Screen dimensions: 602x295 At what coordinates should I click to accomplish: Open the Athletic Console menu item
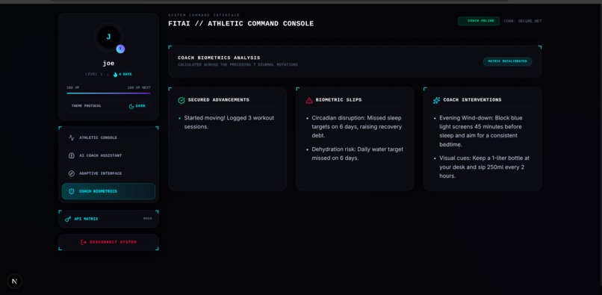108,137
